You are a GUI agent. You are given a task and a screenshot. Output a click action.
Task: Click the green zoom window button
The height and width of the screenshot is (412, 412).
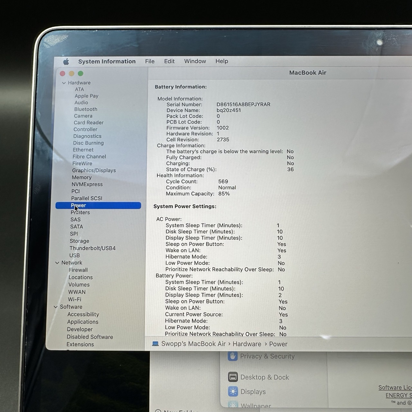pos(80,74)
